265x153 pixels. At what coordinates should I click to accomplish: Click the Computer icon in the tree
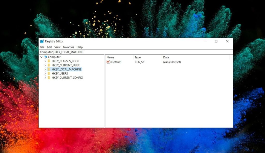[x=46, y=57]
